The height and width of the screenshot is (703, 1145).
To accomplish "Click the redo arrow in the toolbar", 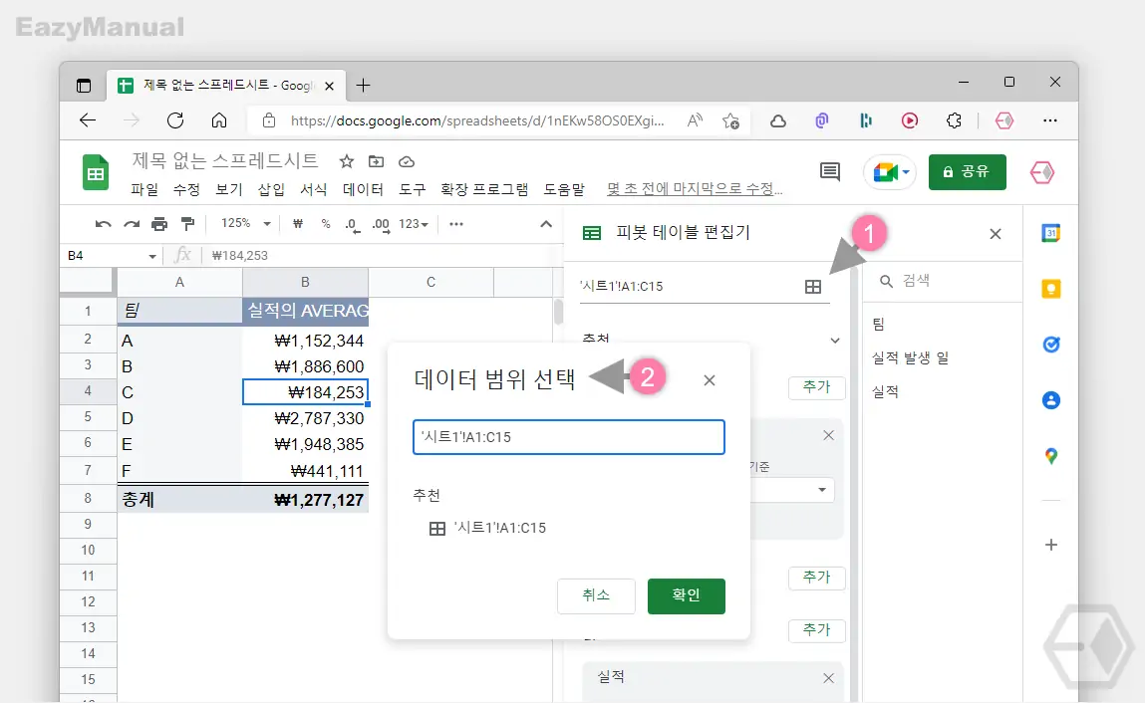I will coord(132,224).
